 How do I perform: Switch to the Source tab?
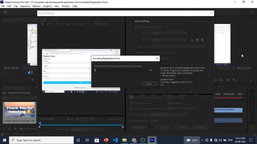(x=43, y=19)
